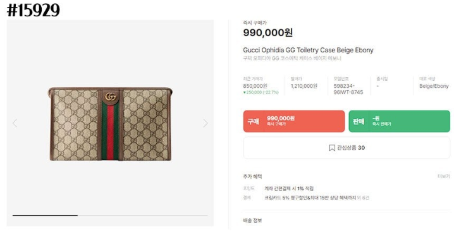
Task: Click the 추가 혜택 section heading
Action: point(252,176)
